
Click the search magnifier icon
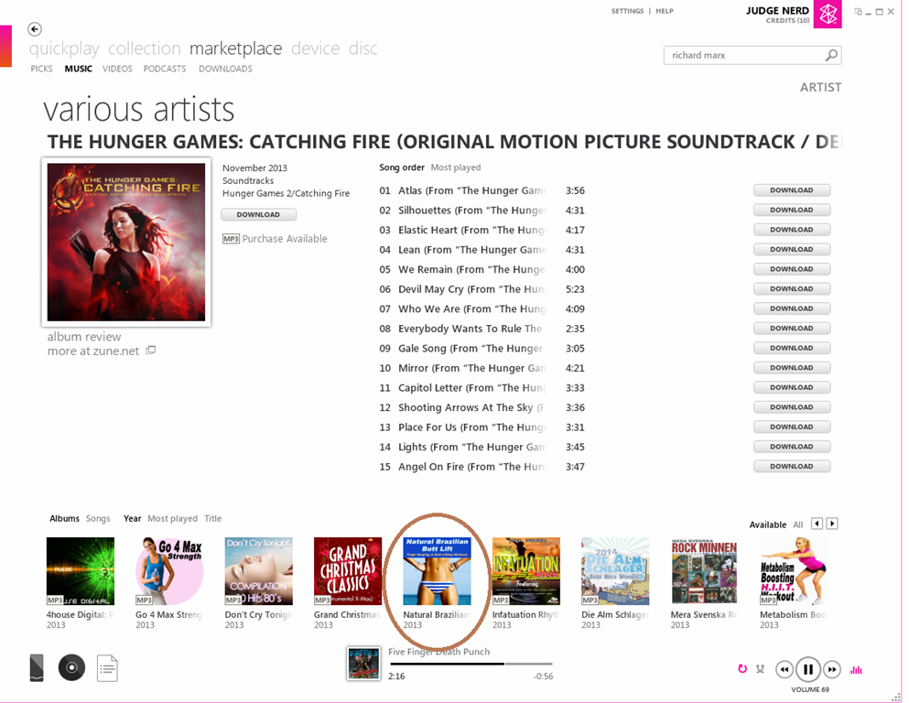831,55
